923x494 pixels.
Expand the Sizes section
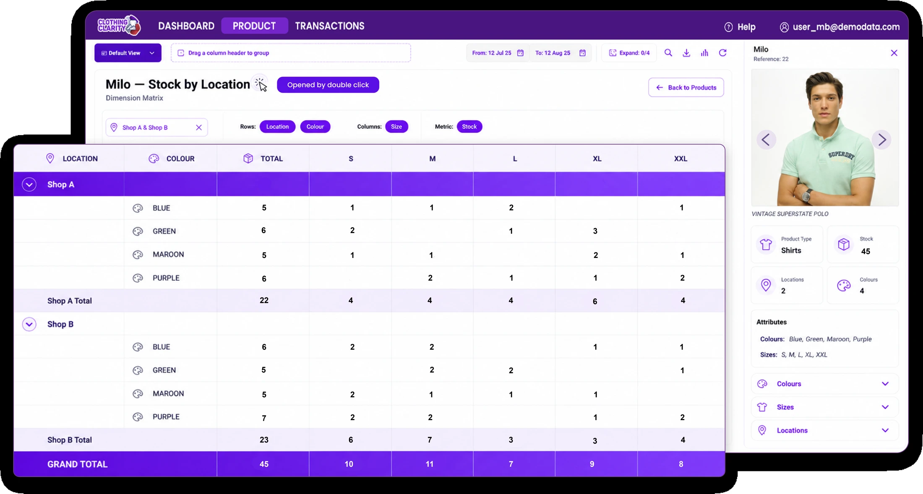824,407
